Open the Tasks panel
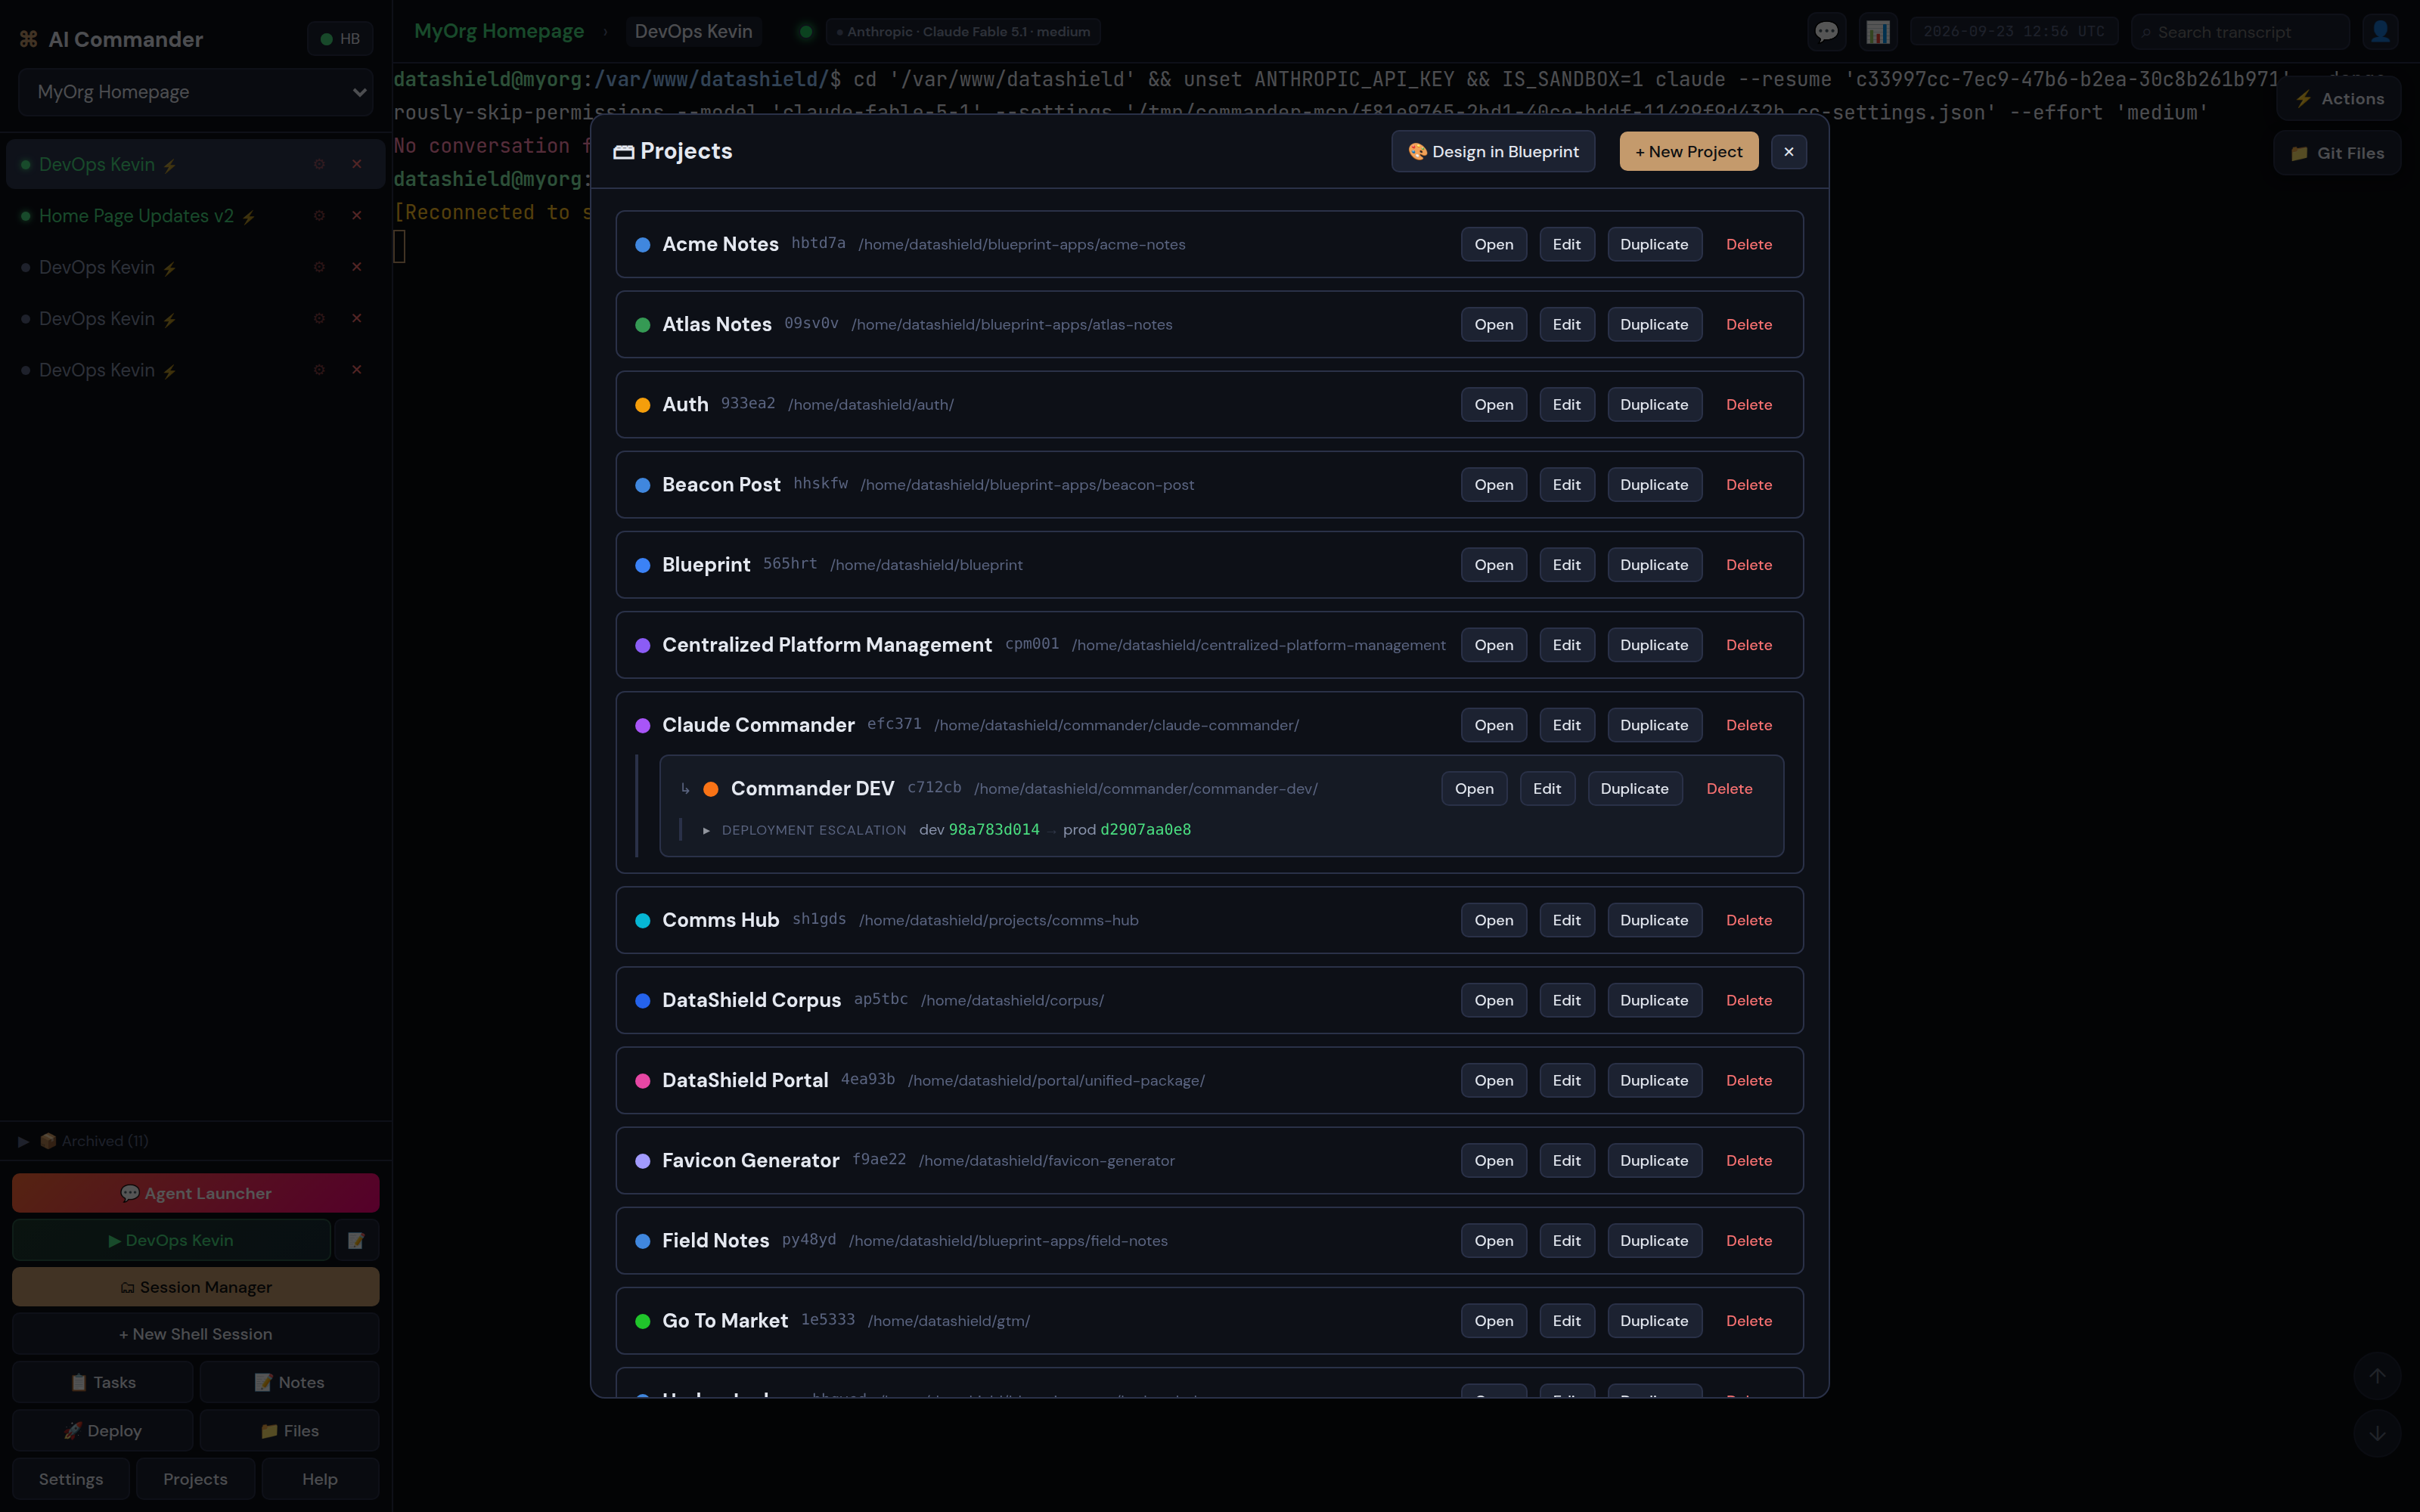This screenshot has height=1512, width=2420. 103,1382
